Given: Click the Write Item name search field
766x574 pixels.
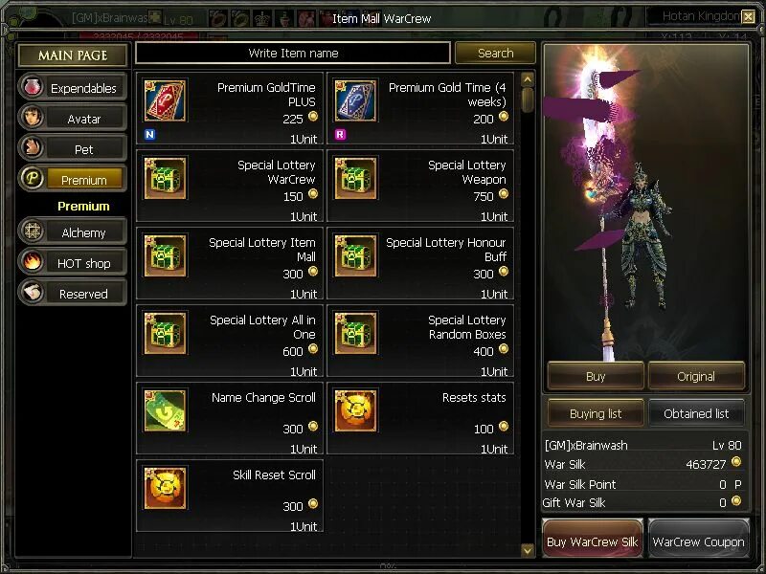Looking at the screenshot, I should [293, 53].
